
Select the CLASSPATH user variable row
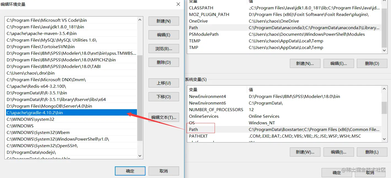point(284,8)
